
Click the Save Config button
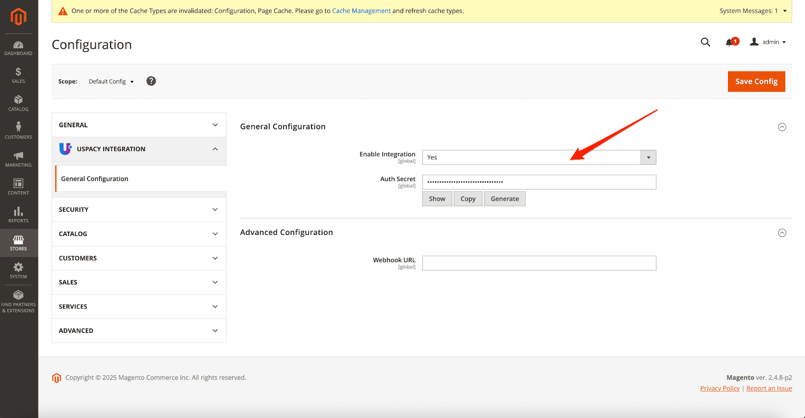coord(756,81)
